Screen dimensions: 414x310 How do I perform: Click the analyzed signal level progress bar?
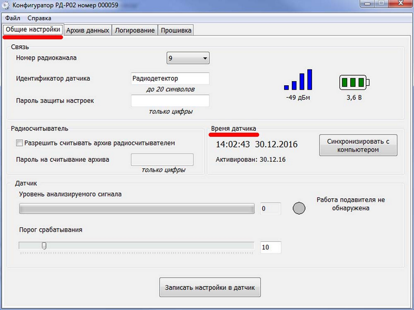(x=137, y=209)
